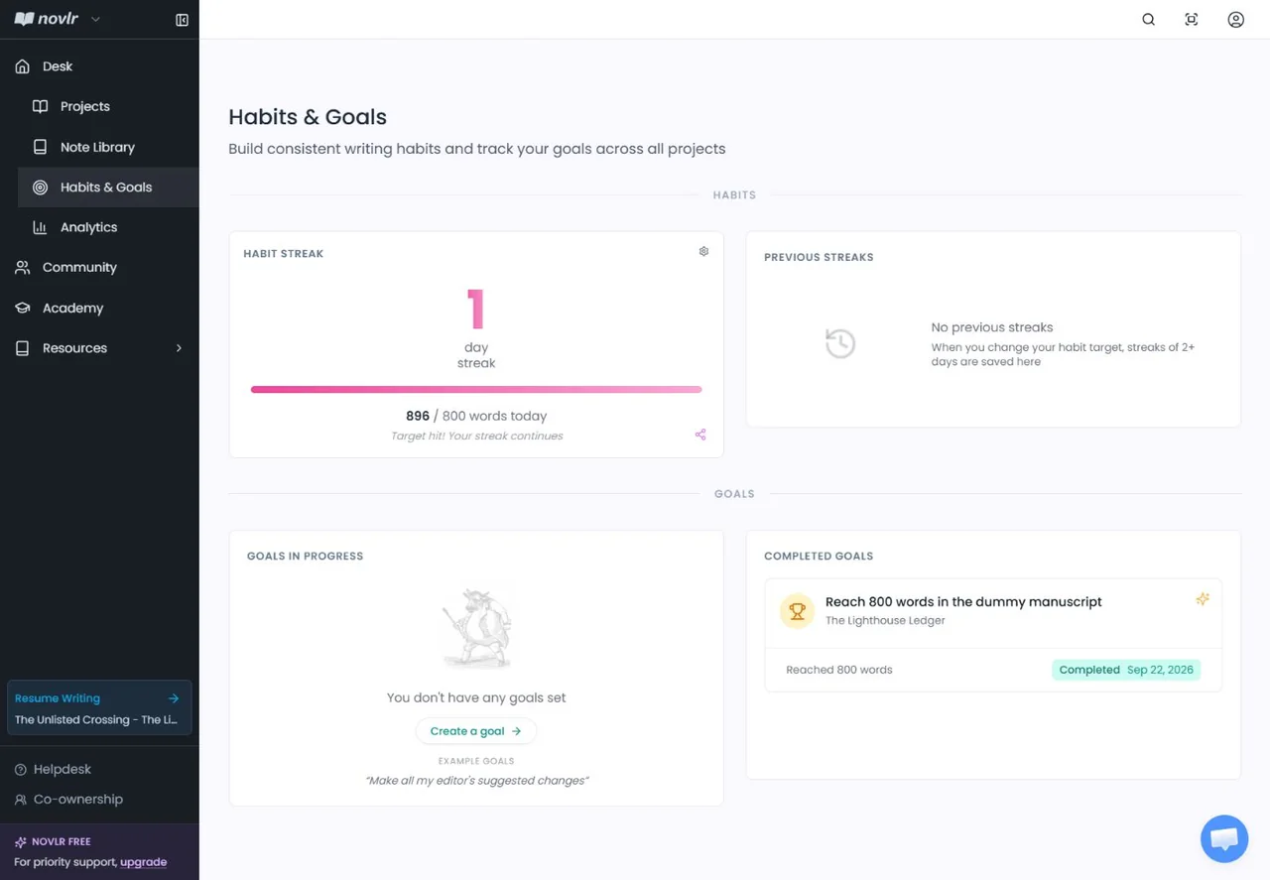Click the completed goal trophy icon

click(797, 611)
